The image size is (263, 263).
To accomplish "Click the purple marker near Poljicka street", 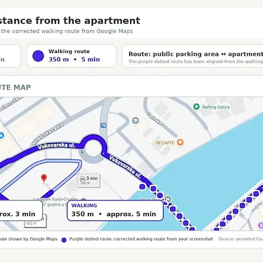I will point(261,226).
